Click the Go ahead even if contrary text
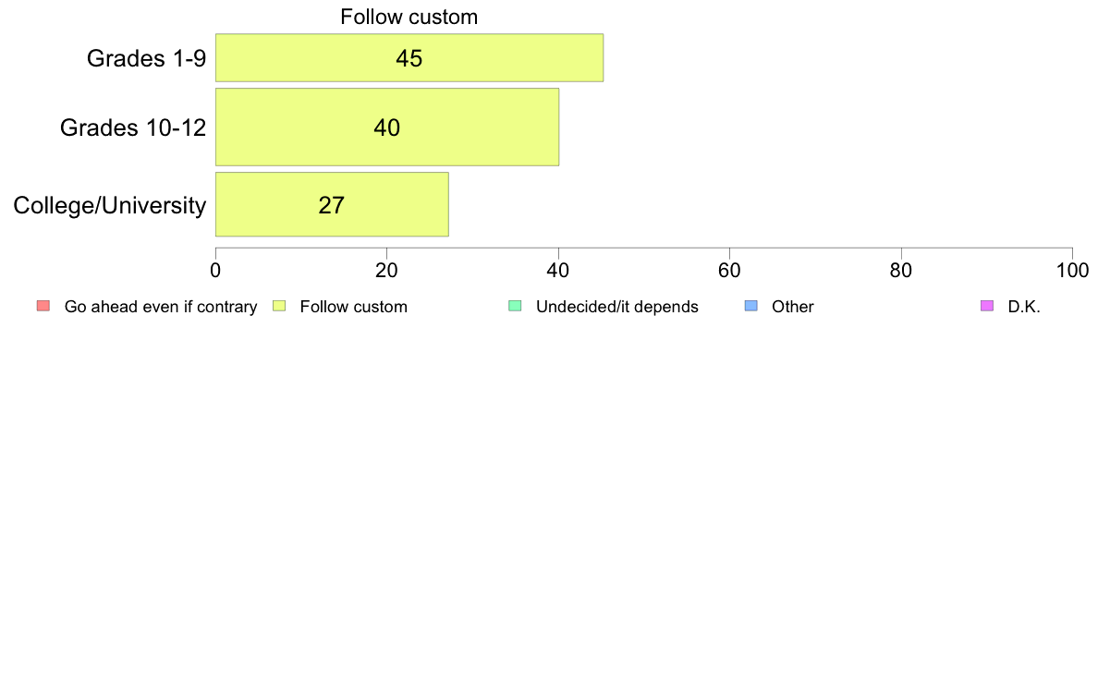 pos(161,307)
